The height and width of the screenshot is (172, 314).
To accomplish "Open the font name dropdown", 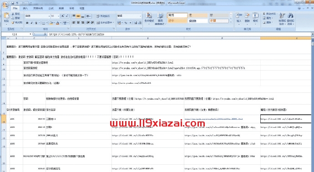I will [x=49, y=16].
